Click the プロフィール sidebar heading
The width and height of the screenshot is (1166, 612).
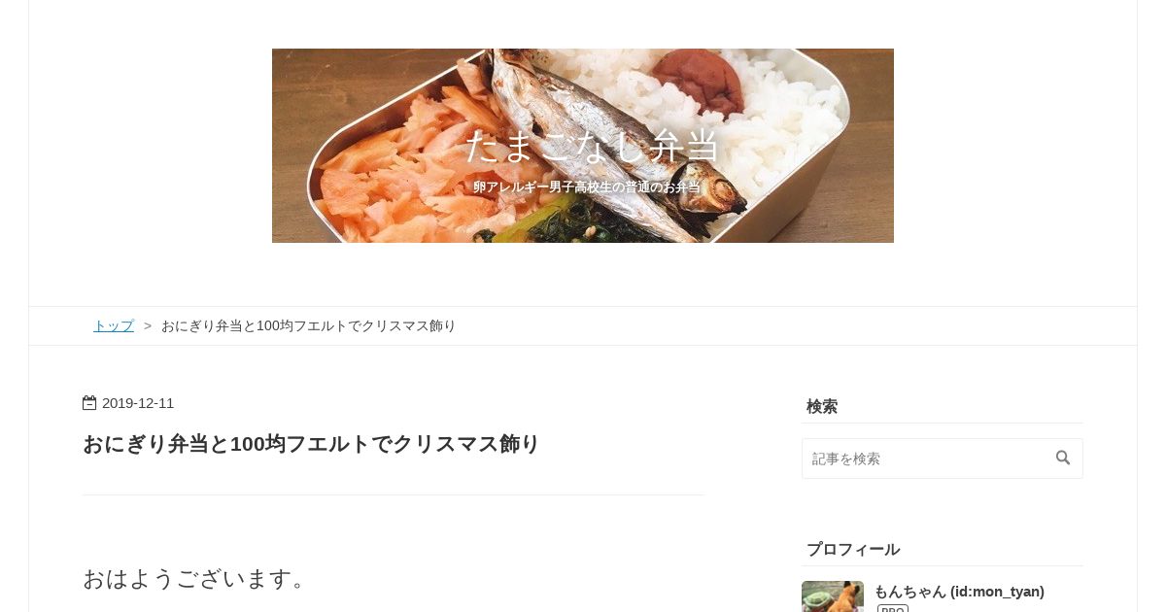(853, 549)
